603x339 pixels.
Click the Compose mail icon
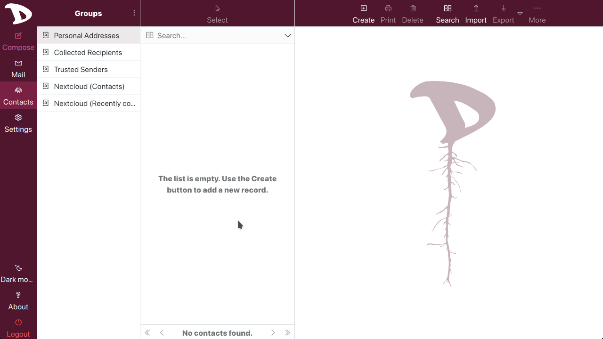(x=18, y=36)
